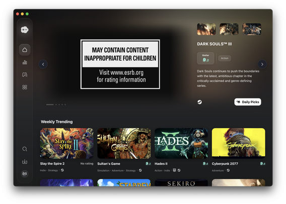Open the DARK SOULS III title
Viewport: 286px width, 204px height.
point(214,44)
